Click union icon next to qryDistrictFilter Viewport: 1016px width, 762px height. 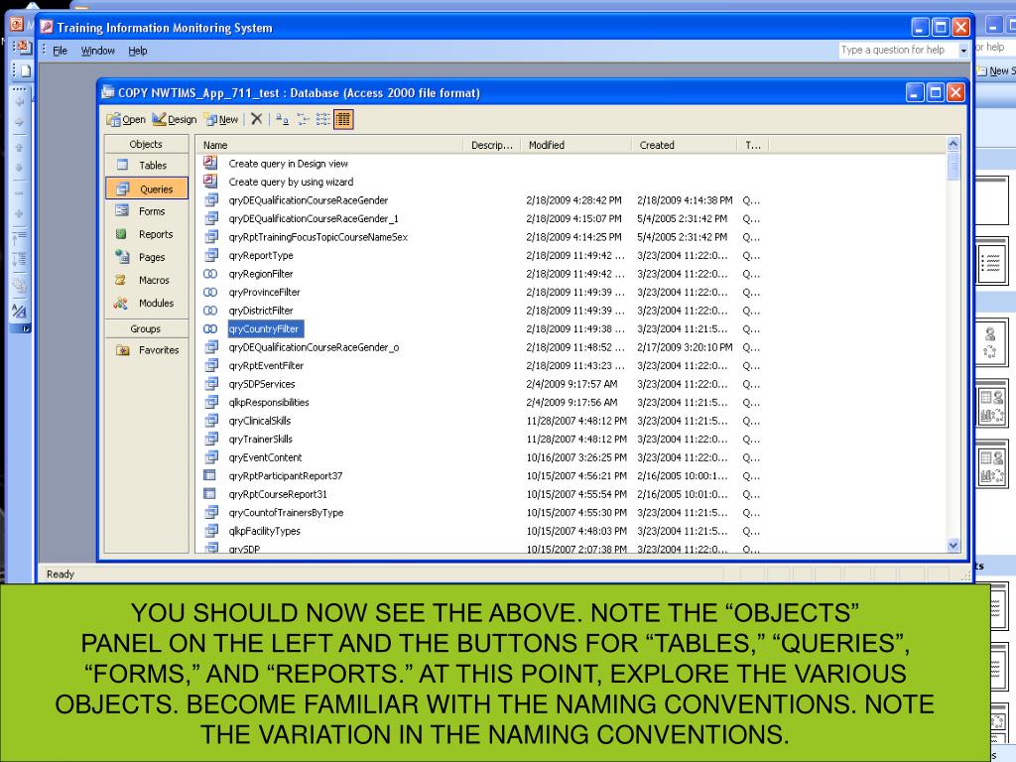(210, 311)
